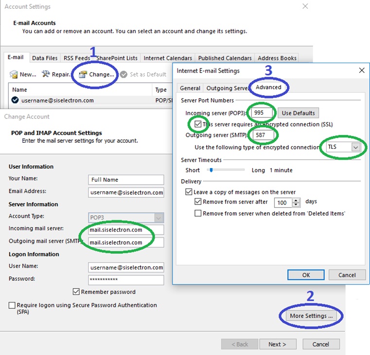
Task: Click the greyed Back button
Action: point(240,344)
